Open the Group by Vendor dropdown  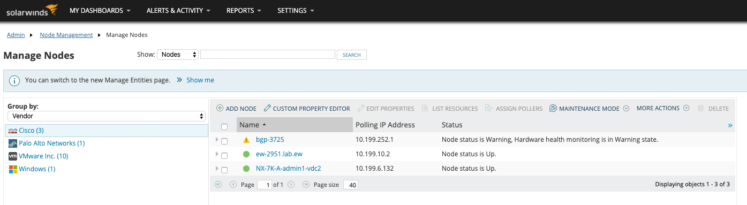click(107, 116)
